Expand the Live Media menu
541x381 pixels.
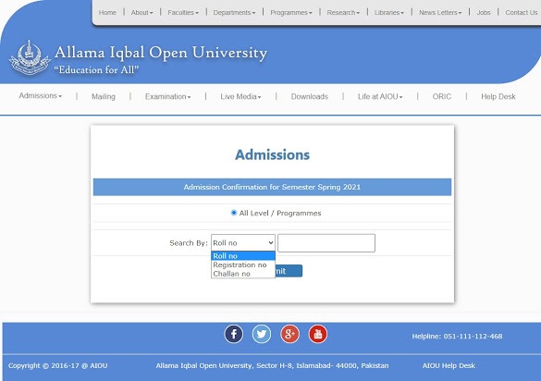point(240,96)
